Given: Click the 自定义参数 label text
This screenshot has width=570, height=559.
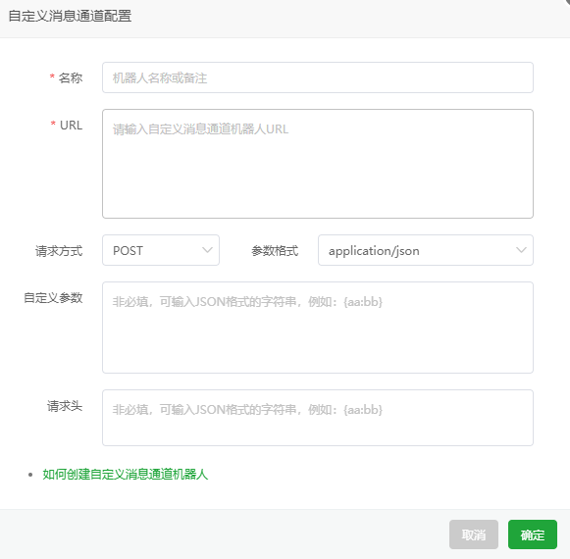Looking at the screenshot, I should 53,298.
